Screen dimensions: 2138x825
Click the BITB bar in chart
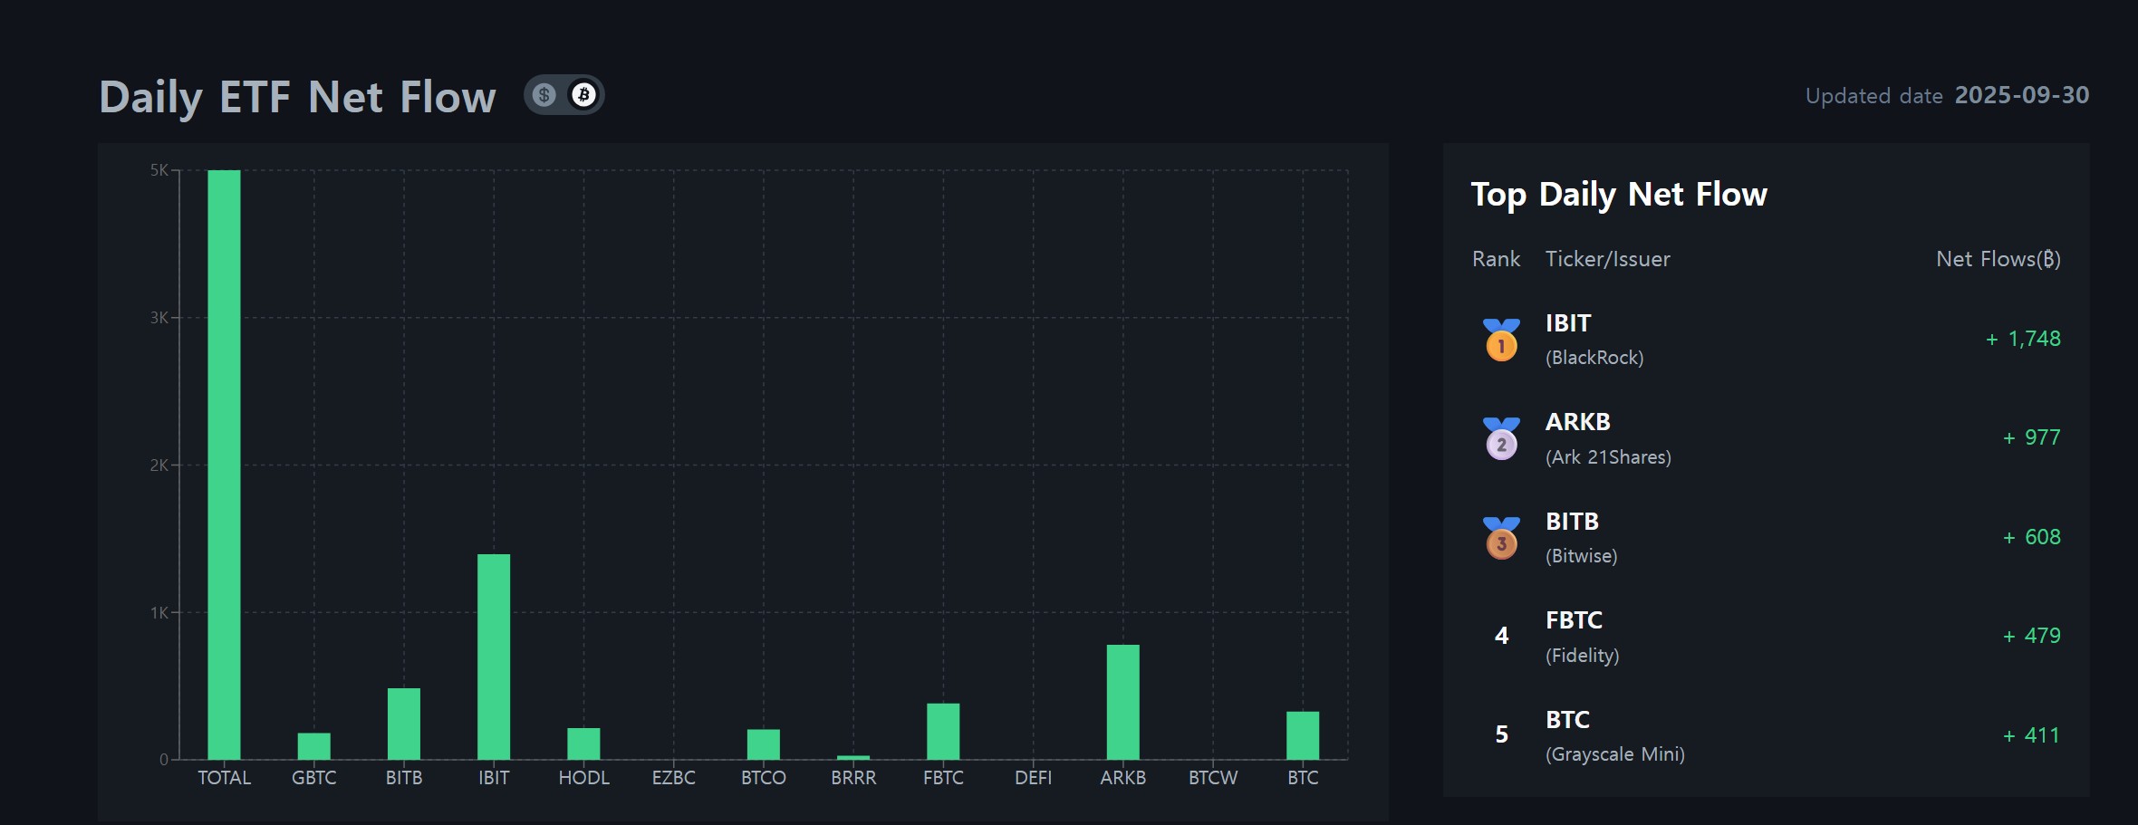(x=404, y=724)
